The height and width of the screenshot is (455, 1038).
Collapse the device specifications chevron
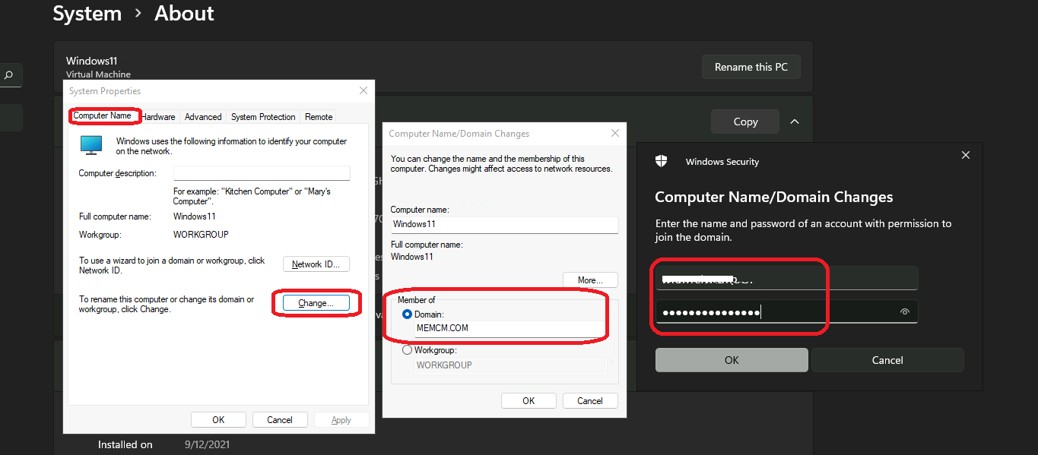point(794,122)
